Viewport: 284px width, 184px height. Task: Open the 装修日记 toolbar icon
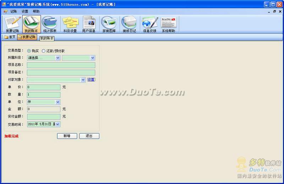tap(129, 24)
